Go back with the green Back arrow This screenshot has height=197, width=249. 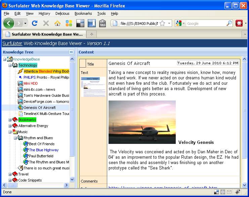coord(9,23)
